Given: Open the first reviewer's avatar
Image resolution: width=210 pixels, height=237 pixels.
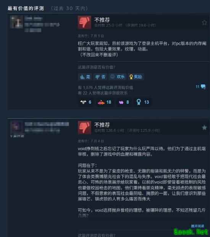Looking at the screenshot, I should pos(16,22).
